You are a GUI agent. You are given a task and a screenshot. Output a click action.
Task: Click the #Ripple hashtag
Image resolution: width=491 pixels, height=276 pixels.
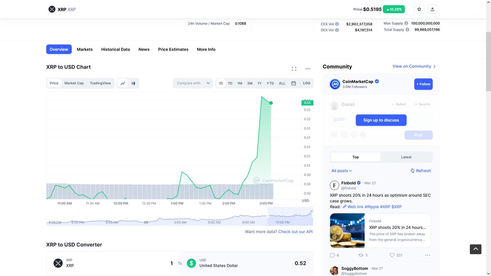[372, 207]
